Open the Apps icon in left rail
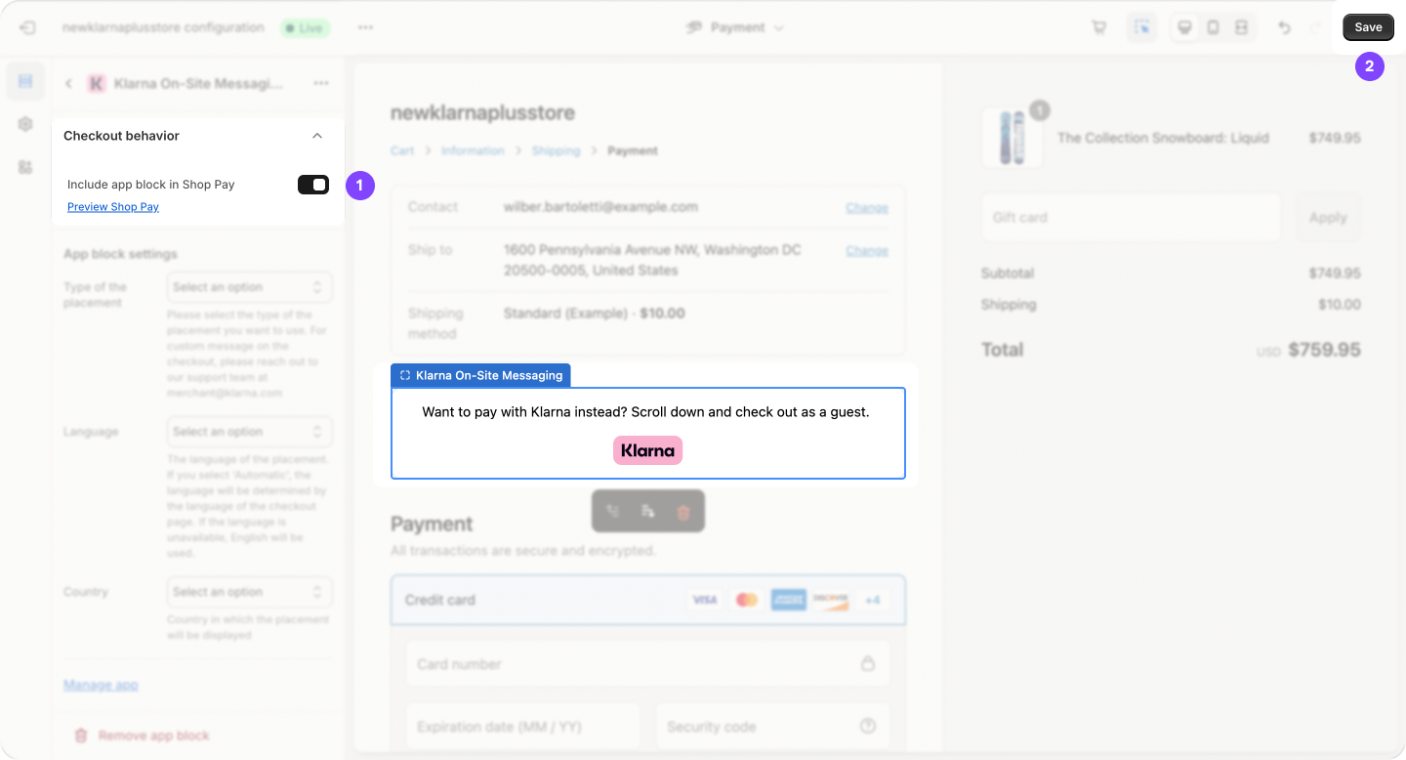The image size is (1406, 760). click(x=25, y=167)
